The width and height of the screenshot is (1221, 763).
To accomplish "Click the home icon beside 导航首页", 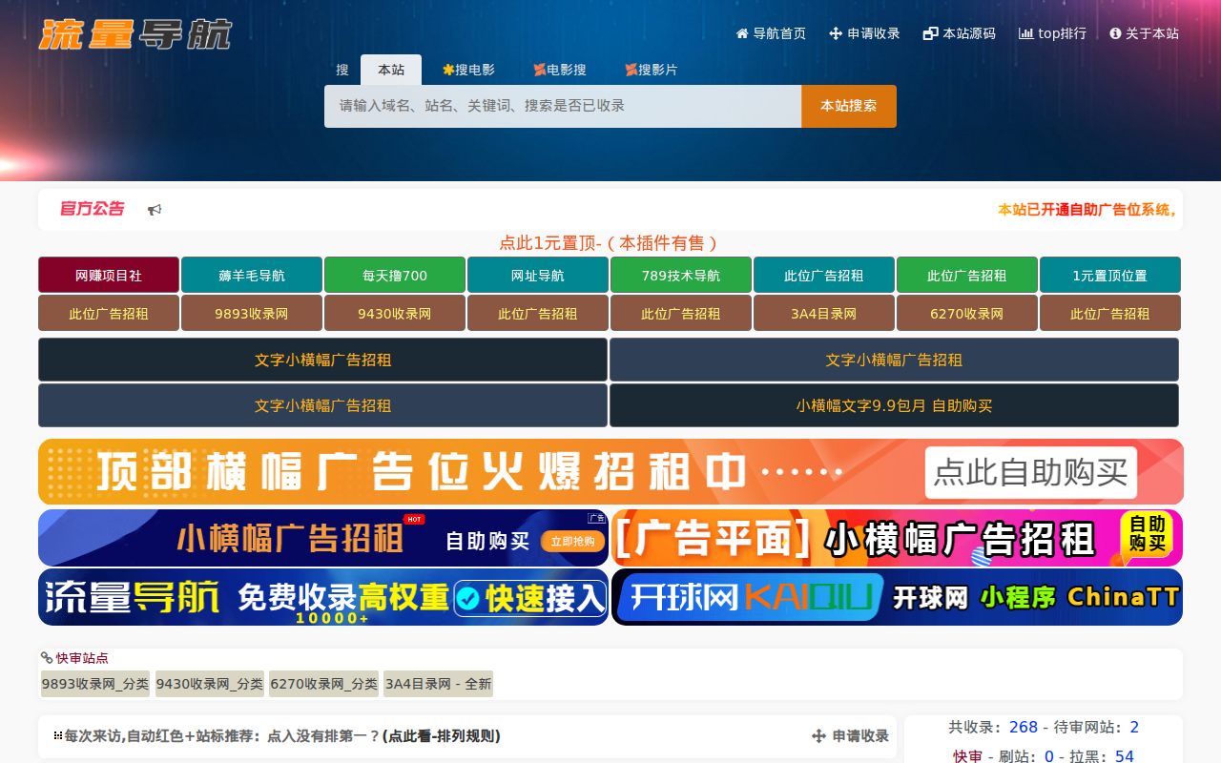I will click(740, 32).
